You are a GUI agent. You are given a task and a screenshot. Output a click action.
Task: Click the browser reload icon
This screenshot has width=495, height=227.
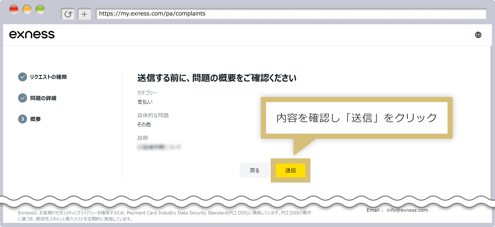click(68, 14)
